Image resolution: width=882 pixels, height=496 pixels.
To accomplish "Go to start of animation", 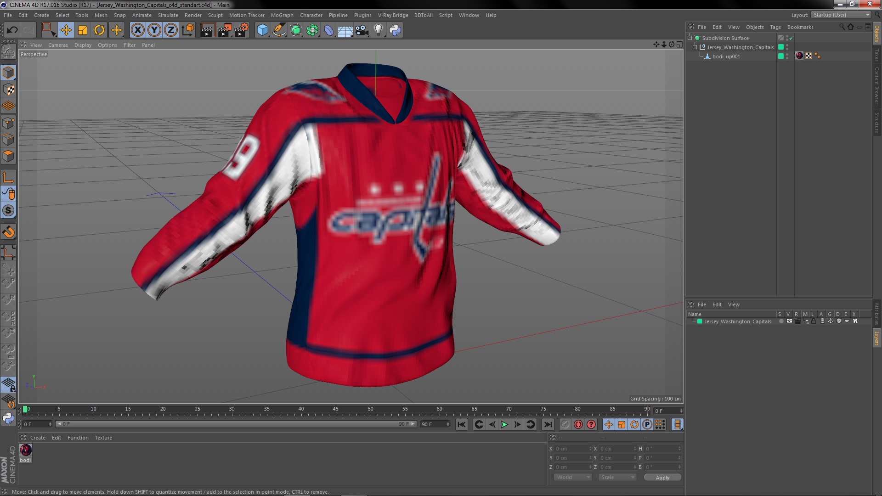I will pyautogui.click(x=462, y=424).
